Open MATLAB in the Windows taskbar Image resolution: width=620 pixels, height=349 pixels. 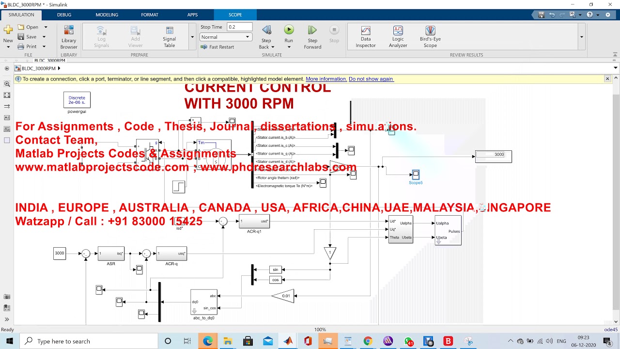tap(288, 341)
